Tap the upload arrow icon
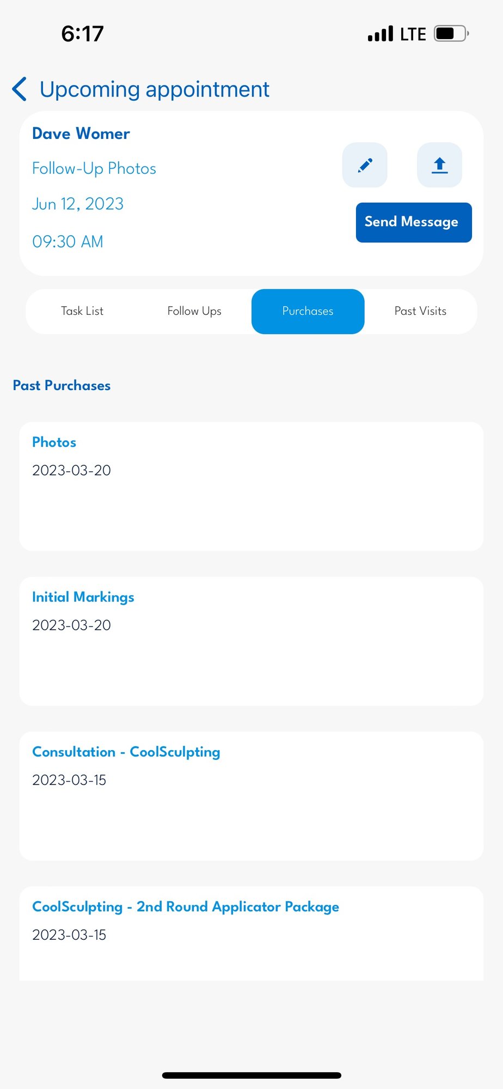The width and height of the screenshot is (503, 1089). 439,165
